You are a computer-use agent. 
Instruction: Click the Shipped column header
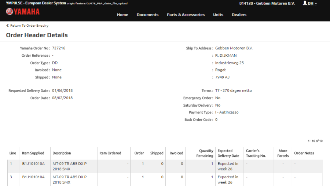(157, 153)
